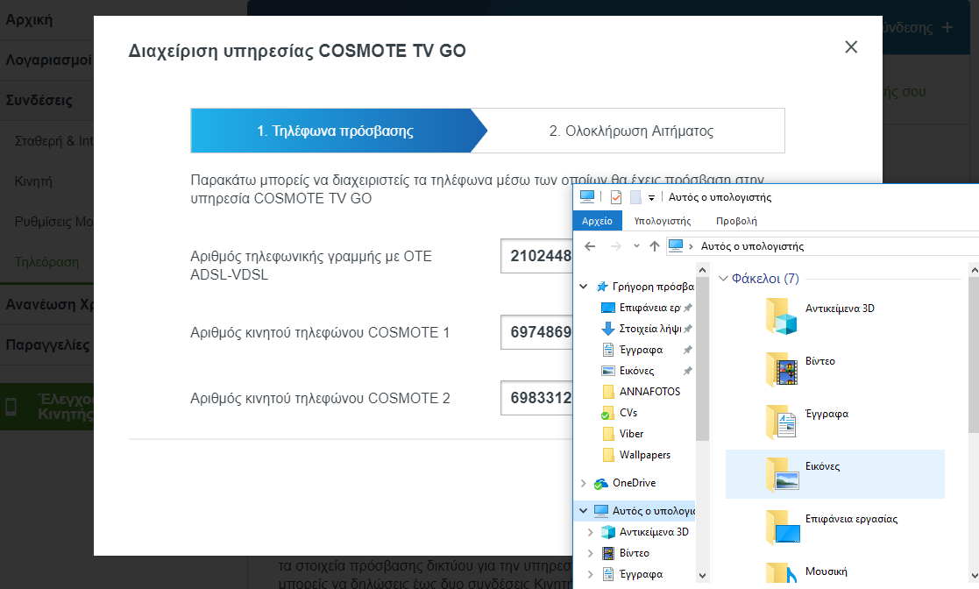Collapse the Γρήγορη πρόσβαση tree node

click(x=583, y=287)
